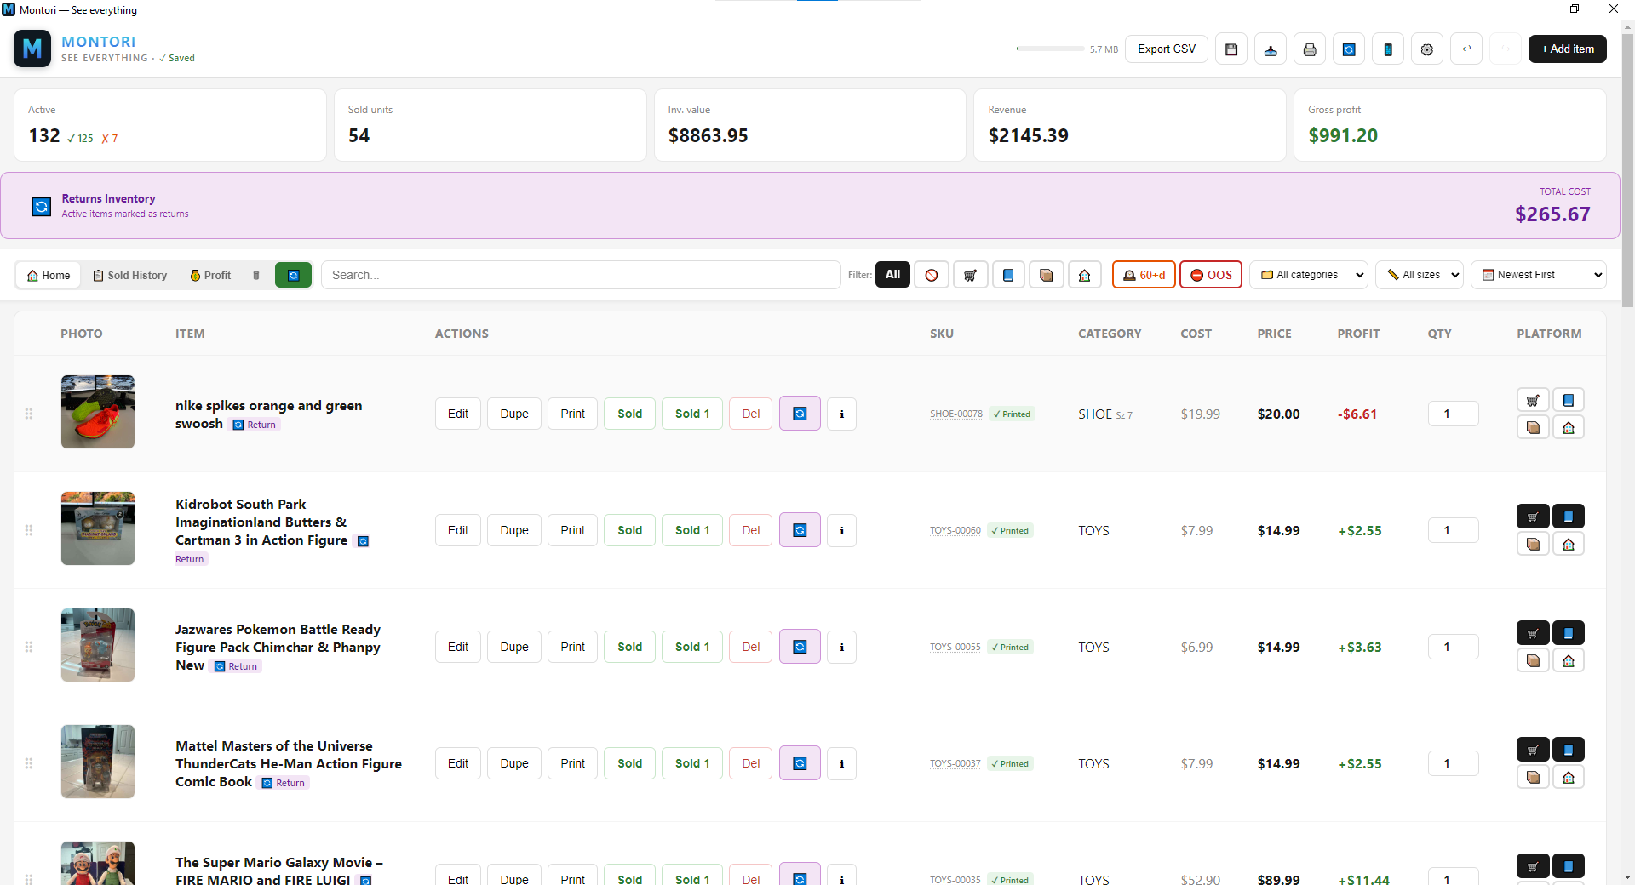
Task: Toggle cart platform for nike spikes row
Action: click(x=1533, y=400)
